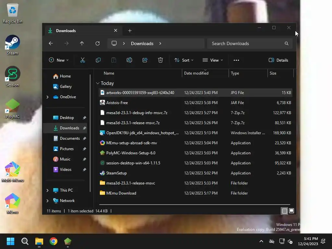The height and width of the screenshot is (249, 332).
Task: Open Steam desktop shortcut
Action: pos(13,45)
